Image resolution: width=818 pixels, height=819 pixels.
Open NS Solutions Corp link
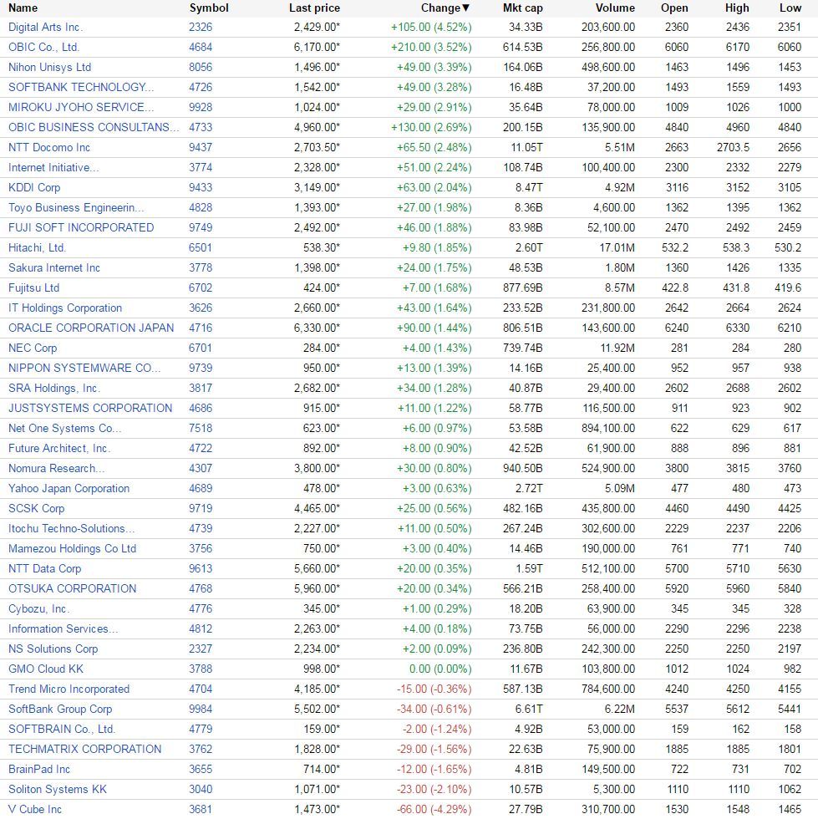click(53, 649)
